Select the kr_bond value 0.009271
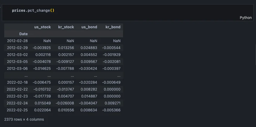Image resolution: width=256 pixels, height=127 pixels. [x=113, y=103]
